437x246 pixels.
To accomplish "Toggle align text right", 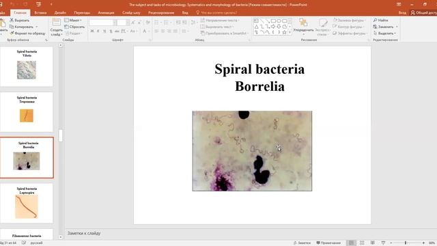I will 169,31.
